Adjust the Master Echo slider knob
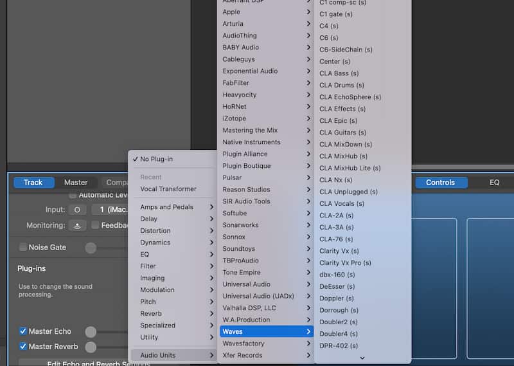The height and width of the screenshot is (366, 514). (91, 332)
